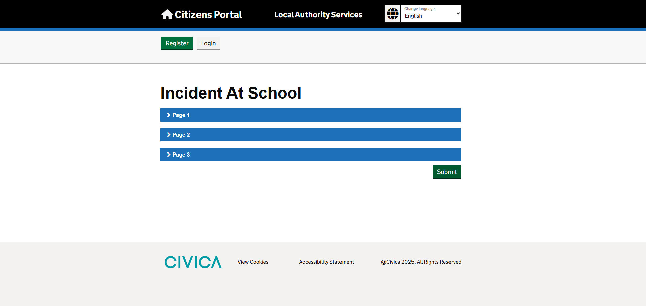Submit the Incident At School form
The height and width of the screenshot is (306, 646).
(x=447, y=172)
